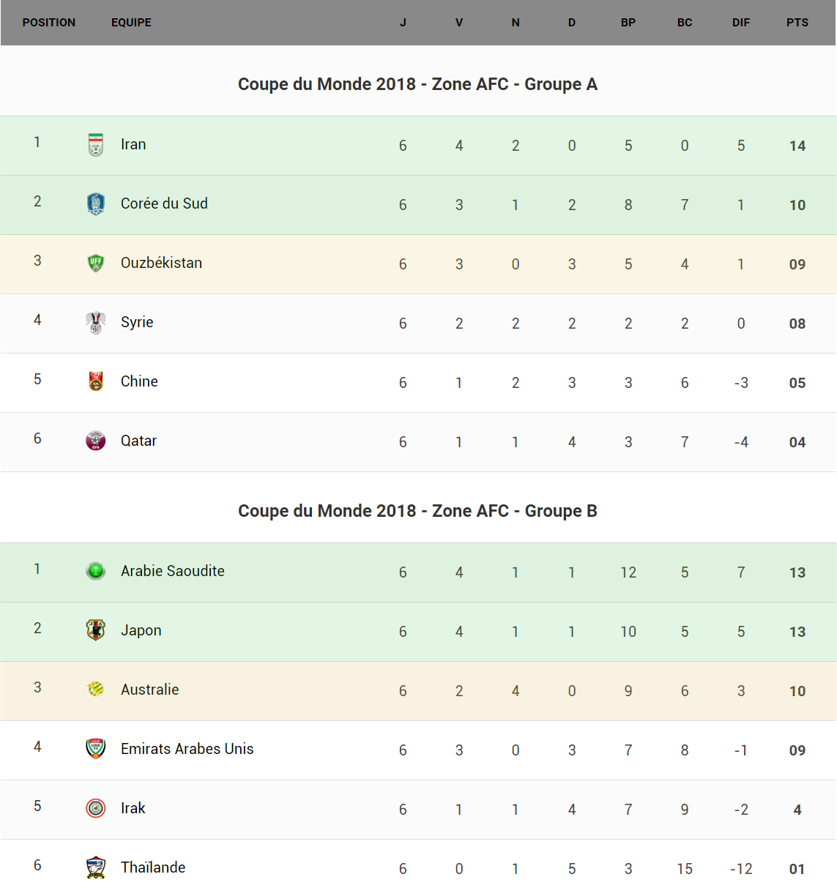Click the Ouzbékistan UFF badge
The height and width of the screenshot is (896, 837).
point(96,263)
